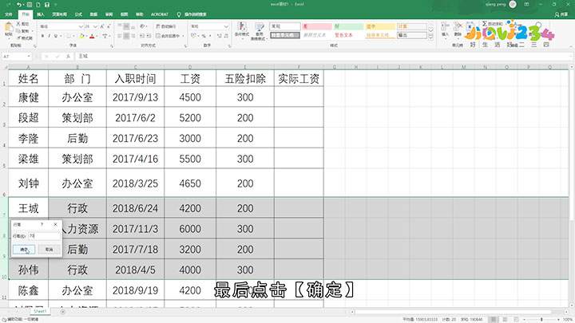Click the New blank document icon in title bar
575x323 pixels.
point(38,5)
